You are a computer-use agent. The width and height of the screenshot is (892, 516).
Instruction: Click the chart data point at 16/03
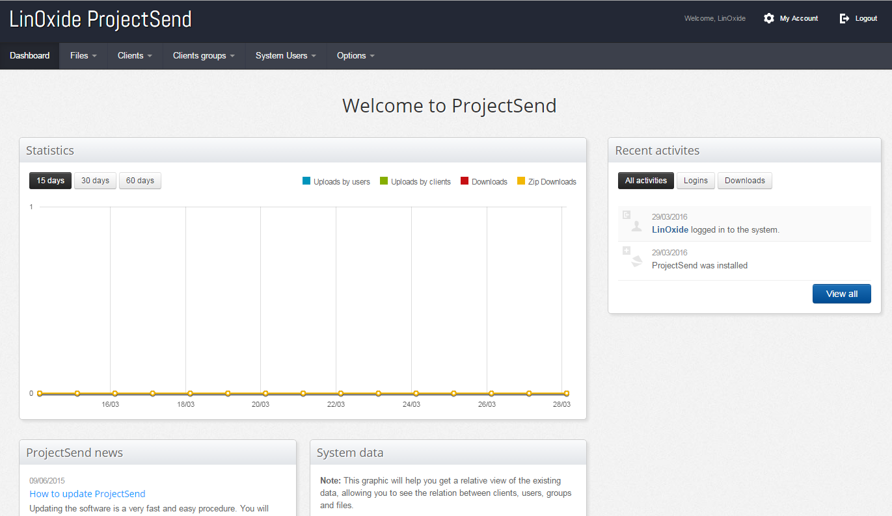[115, 393]
